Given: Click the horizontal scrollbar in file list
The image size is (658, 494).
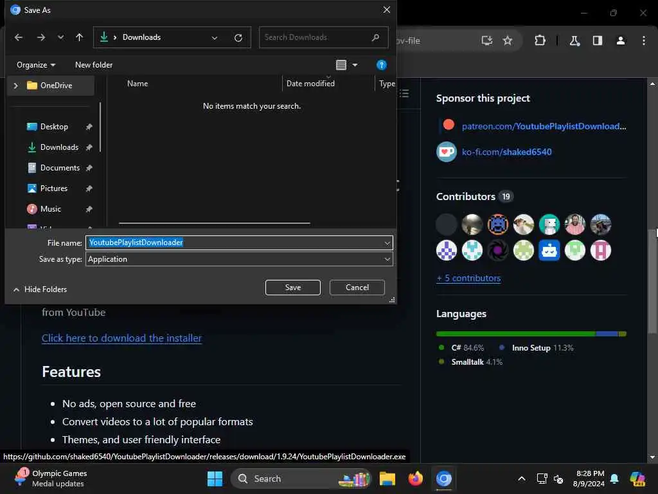Looking at the screenshot, I should click(214, 223).
